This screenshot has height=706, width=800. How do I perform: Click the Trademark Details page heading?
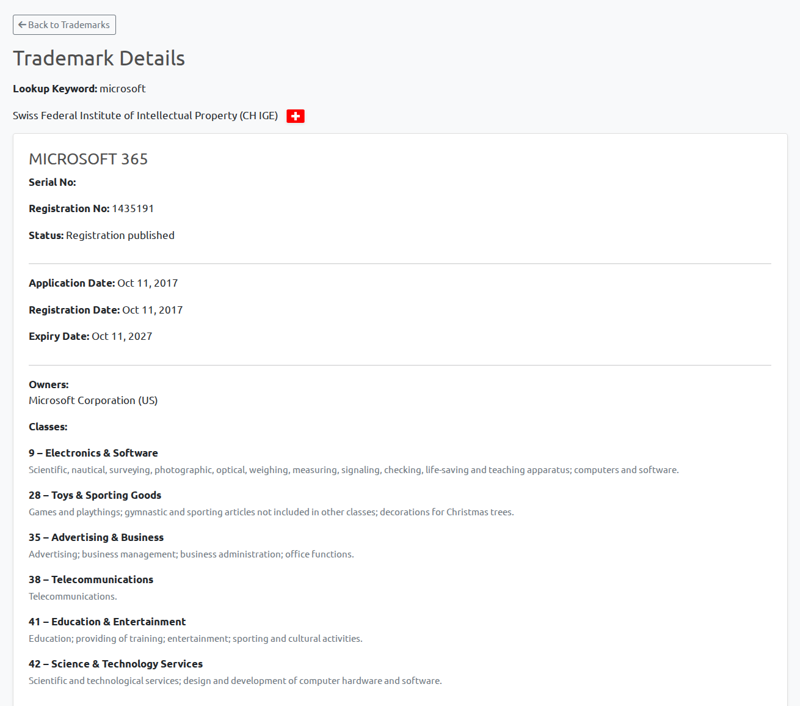pos(99,58)
